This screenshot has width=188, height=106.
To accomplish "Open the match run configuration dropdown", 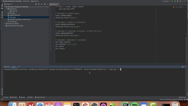I will tap(166, 1).
